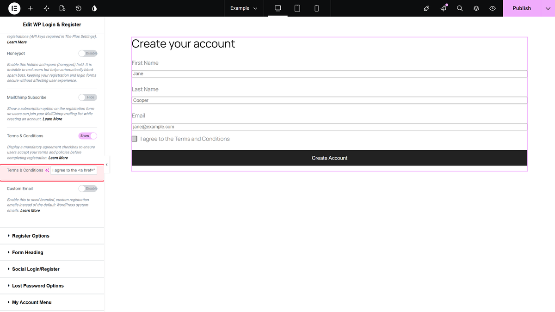Screen dimensions: 555x312
Task: Click the "Edit WP Login & Register" panel title
Action: tap(52, 24)
